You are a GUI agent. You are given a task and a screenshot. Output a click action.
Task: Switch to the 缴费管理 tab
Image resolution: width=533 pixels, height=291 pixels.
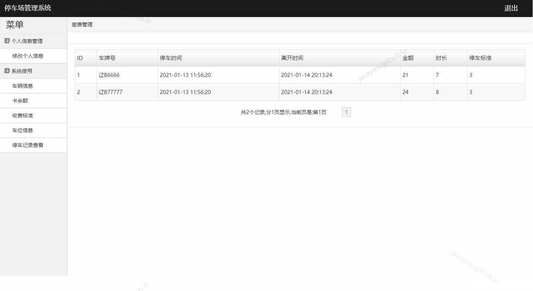[x=82, y=24]
